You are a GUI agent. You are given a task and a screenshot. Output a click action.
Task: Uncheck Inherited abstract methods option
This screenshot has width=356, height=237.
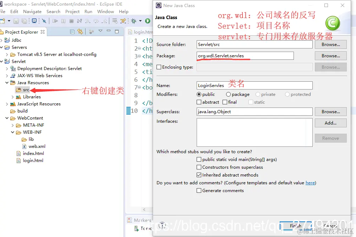click(x=199, y=175)
